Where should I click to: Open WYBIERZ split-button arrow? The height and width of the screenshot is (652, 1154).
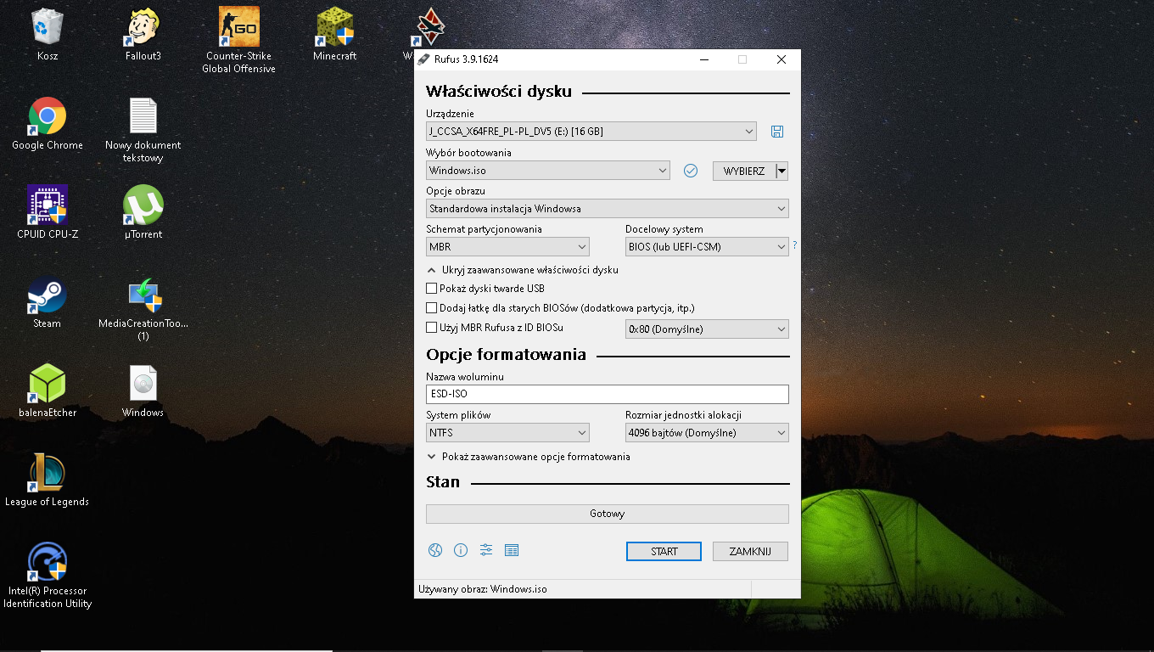pos(781,171)
